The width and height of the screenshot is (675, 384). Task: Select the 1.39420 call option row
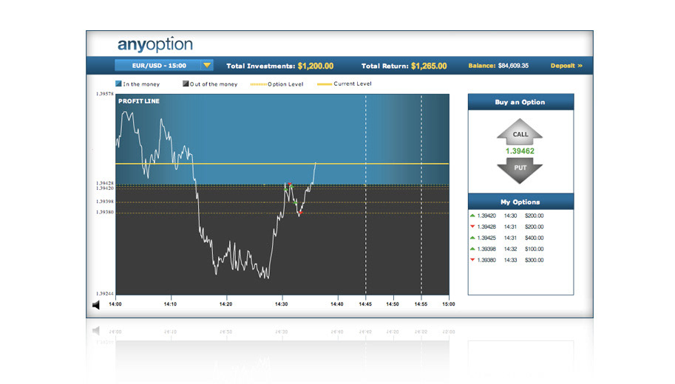(506, 216)
